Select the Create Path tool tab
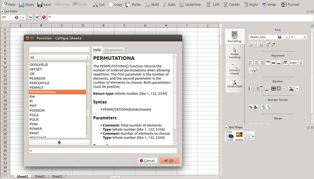Screen dimensions: 314x179 [x=234, y=84]
